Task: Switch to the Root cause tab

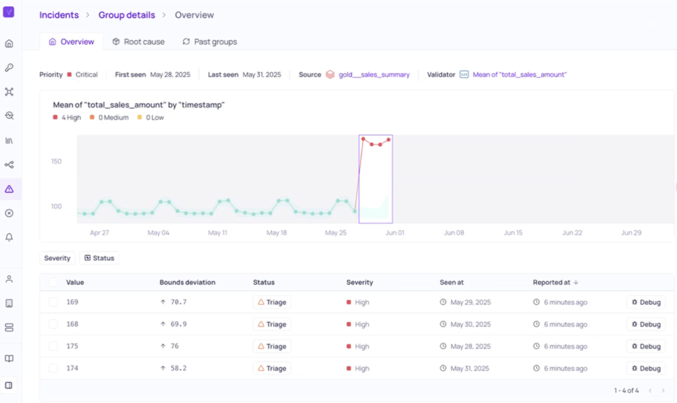Action: [x=138, y=42]
